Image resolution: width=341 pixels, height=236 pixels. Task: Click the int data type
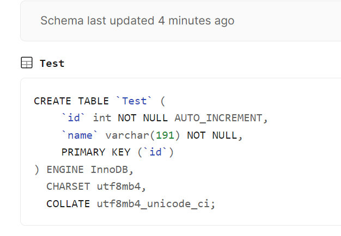click(102, 118)
